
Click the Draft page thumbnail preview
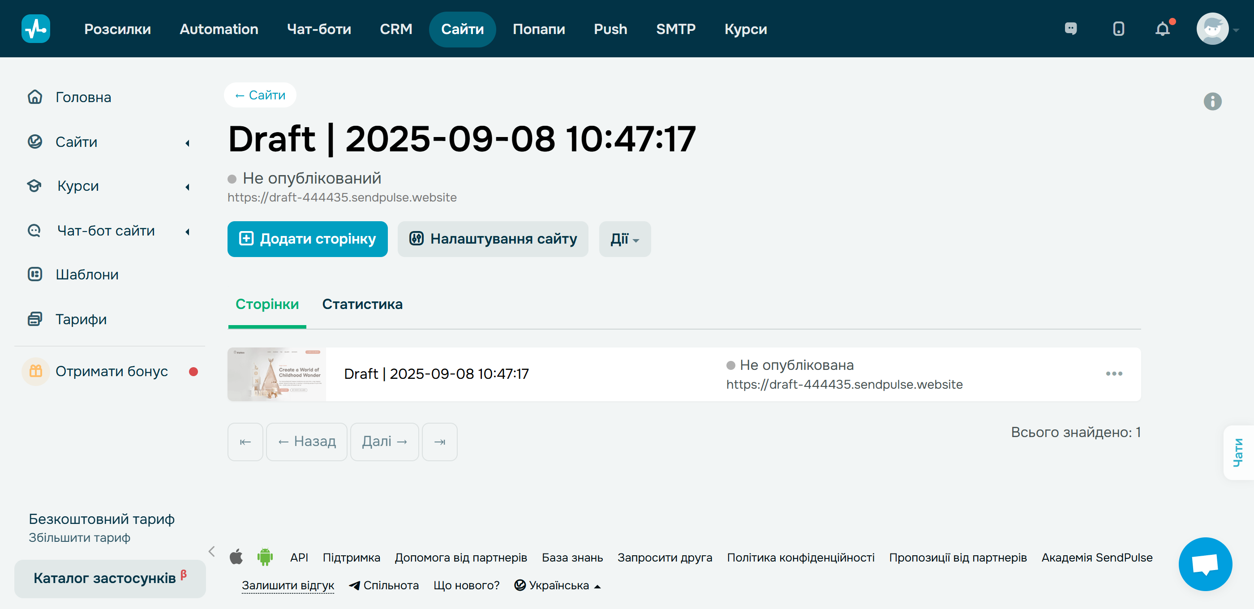276,374
